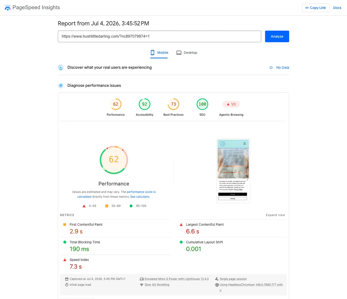347x299 pixels.
Task: Click the Report from Jul 4, 2026 heading
Action: pyautogui.click(x=104, y=23)
